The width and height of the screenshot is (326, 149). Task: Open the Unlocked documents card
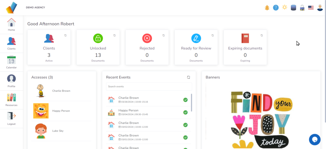click(x=98, y=47)
